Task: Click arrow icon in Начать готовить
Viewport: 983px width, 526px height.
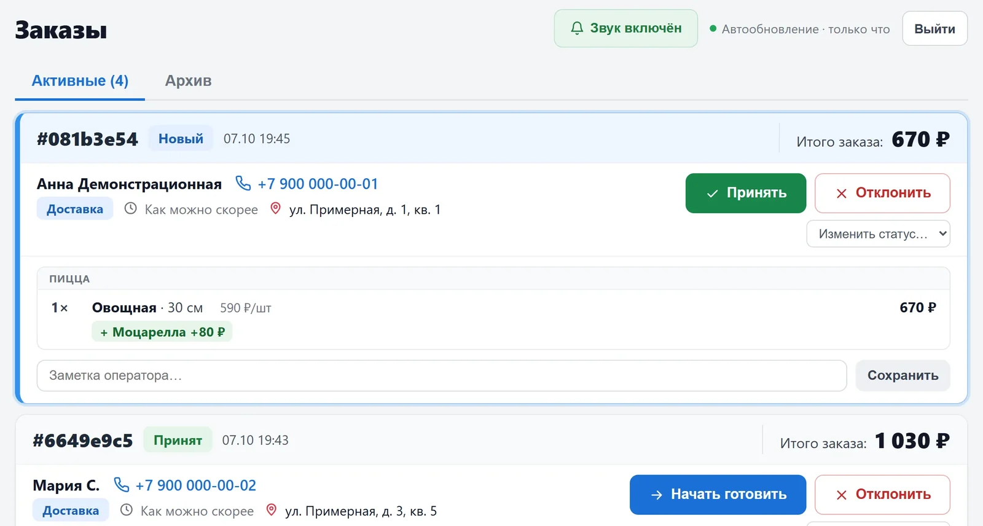Action: [657, 495]
